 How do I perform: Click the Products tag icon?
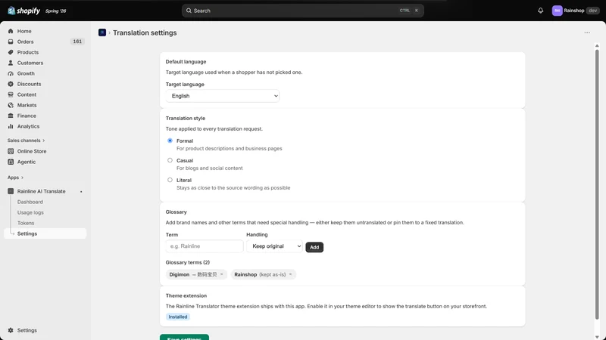coord(11,52)
